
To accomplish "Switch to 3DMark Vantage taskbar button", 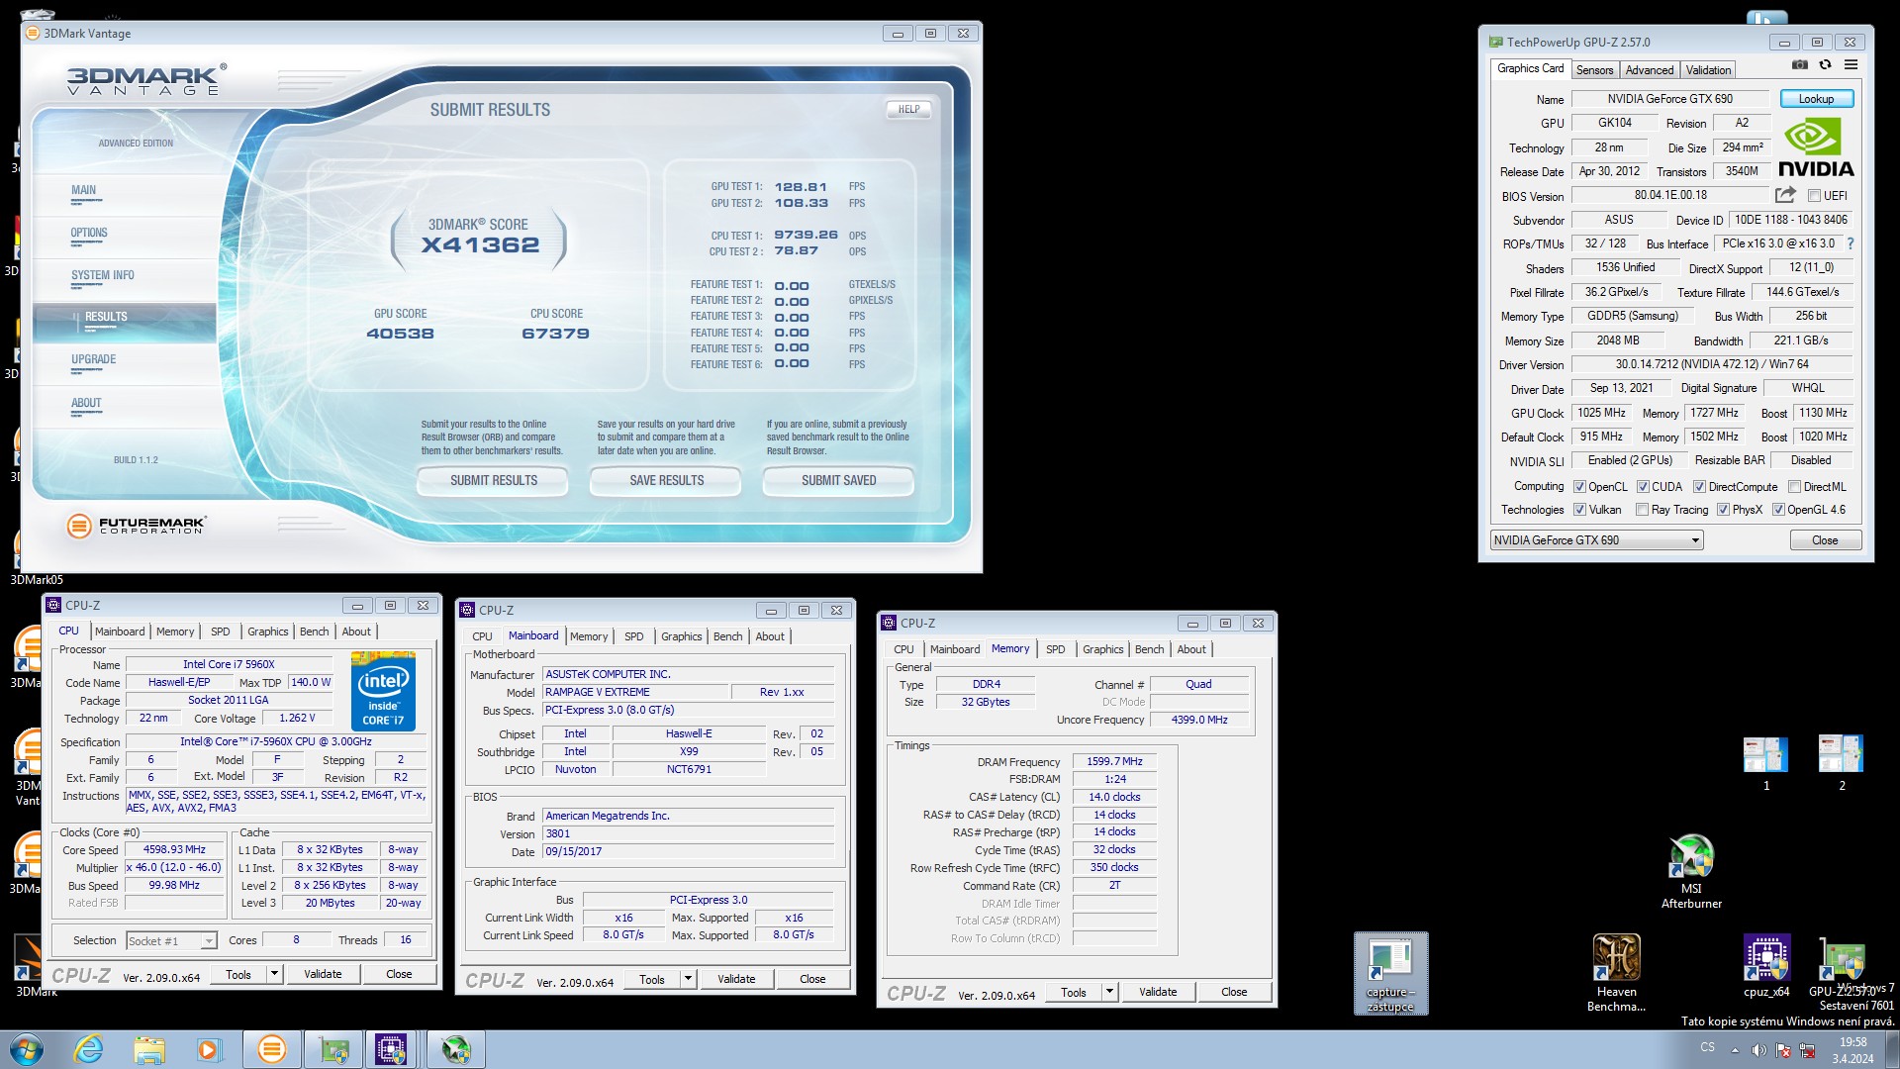I will tap(271, 1049).
